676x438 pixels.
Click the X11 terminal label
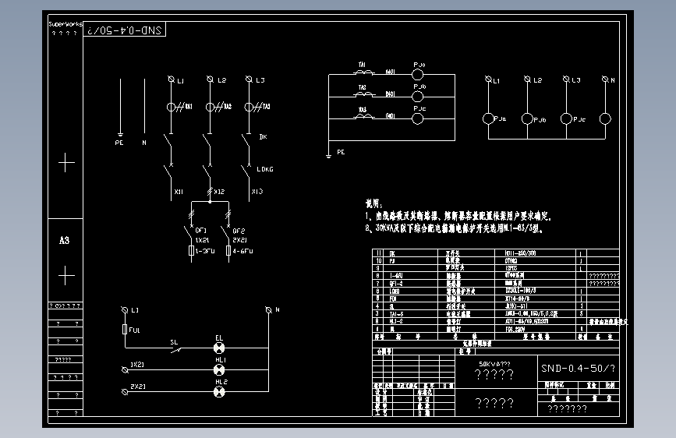[x=179, y=192]
